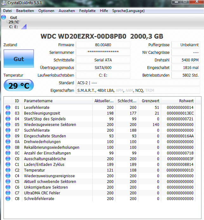Screen dimensions: 204x220
Task: Open the Datei menu
Action: click(x=7, y=11)
